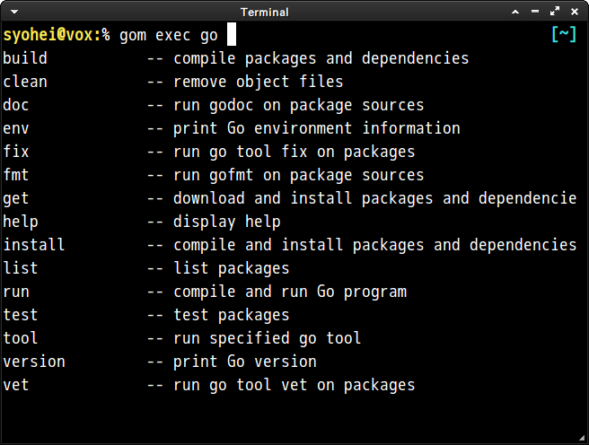The height and width of the screenshot is (445, 589).
Task: Select the 'tool' completion entry
Action: click(x=21, y=338)
